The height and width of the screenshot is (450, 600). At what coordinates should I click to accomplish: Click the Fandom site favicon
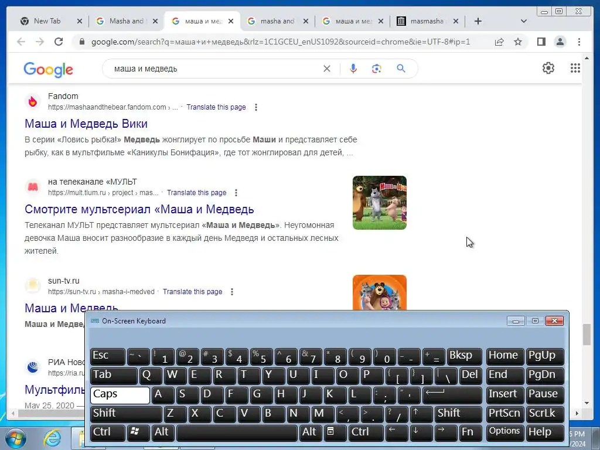click(33, 102)
